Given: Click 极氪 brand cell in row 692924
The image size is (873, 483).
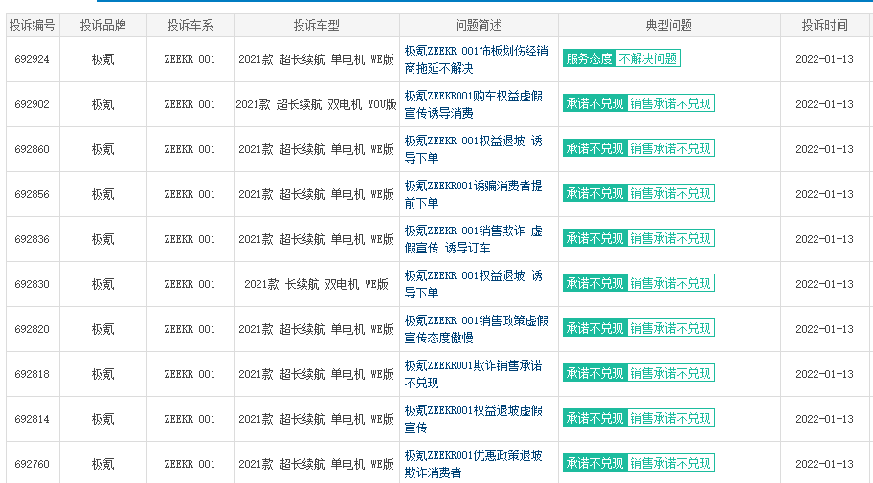Looking at the screenshot, I should pos(103,59).
